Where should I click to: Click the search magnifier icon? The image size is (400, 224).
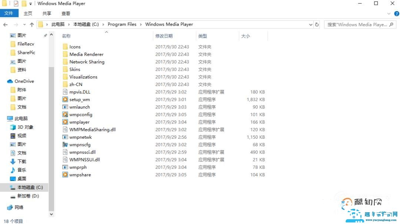[391, 24]
